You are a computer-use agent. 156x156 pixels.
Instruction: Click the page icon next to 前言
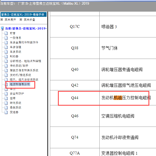tap(6, 33)
